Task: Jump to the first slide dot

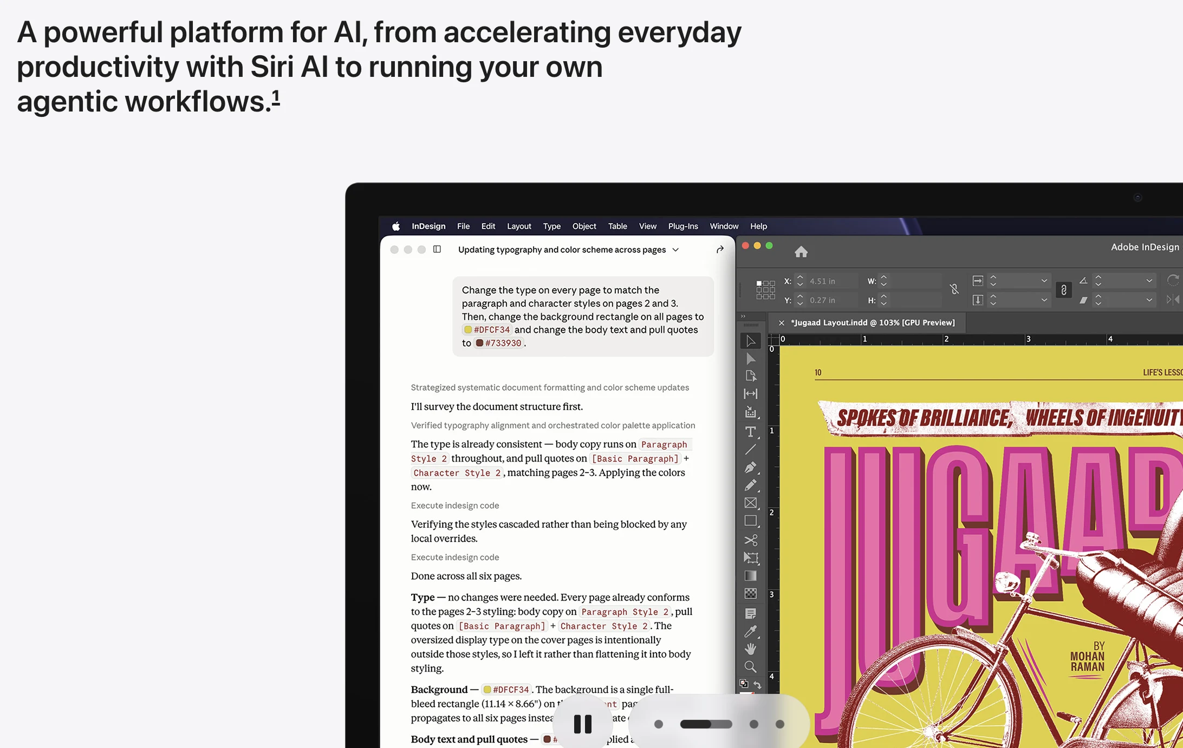Action: (x=659, y=724)
